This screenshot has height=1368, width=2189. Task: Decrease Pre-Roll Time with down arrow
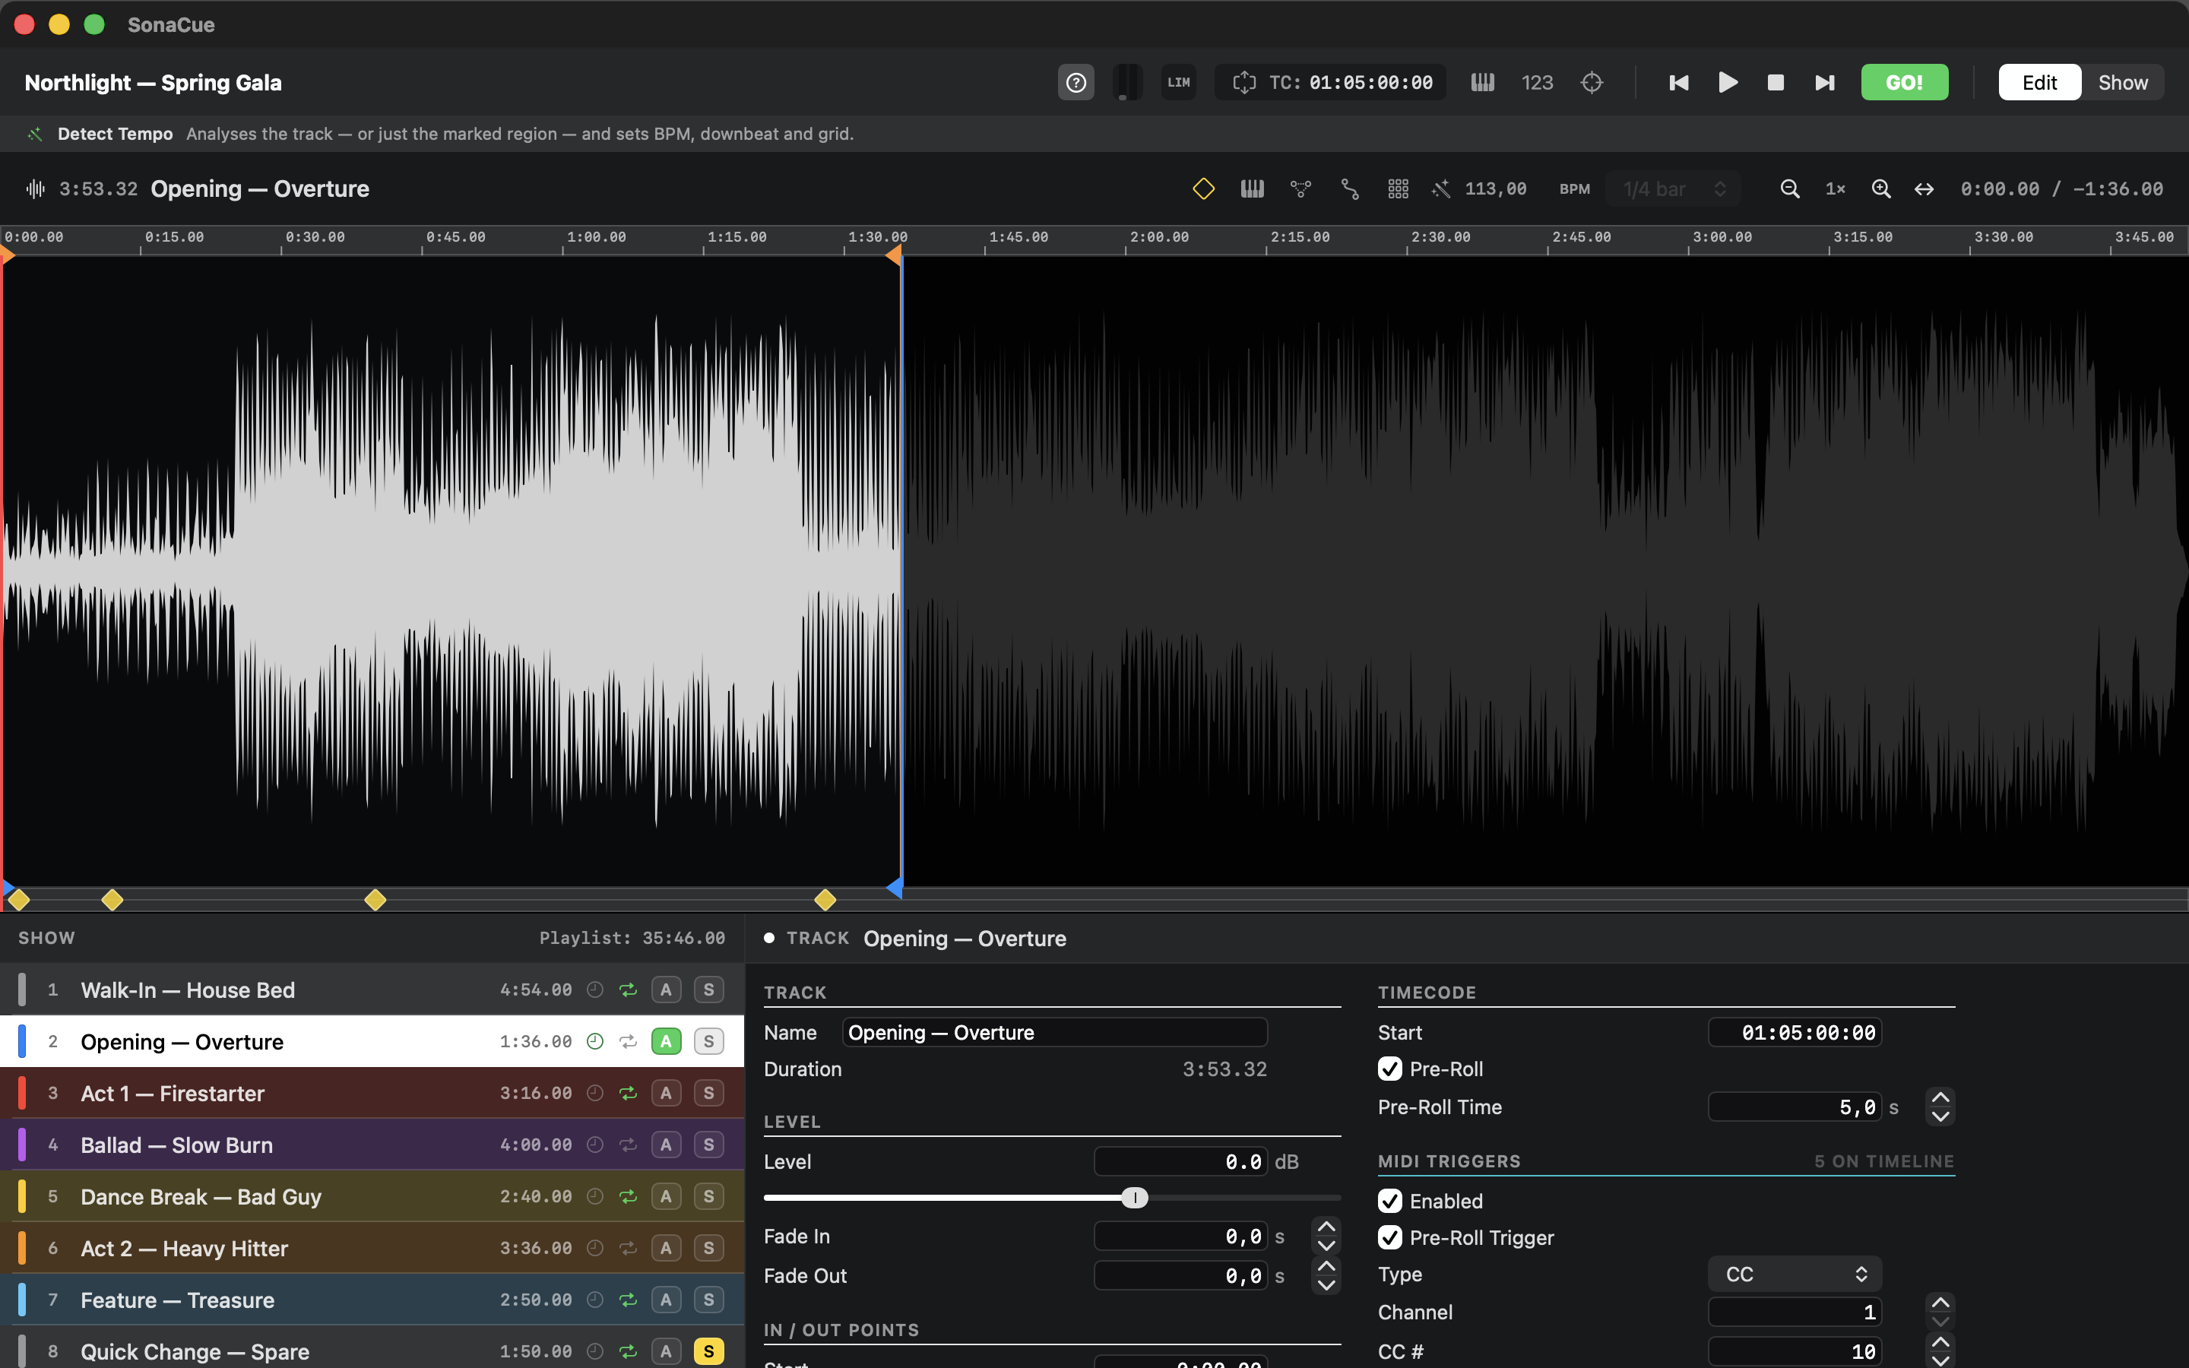pos(1940,1116)
